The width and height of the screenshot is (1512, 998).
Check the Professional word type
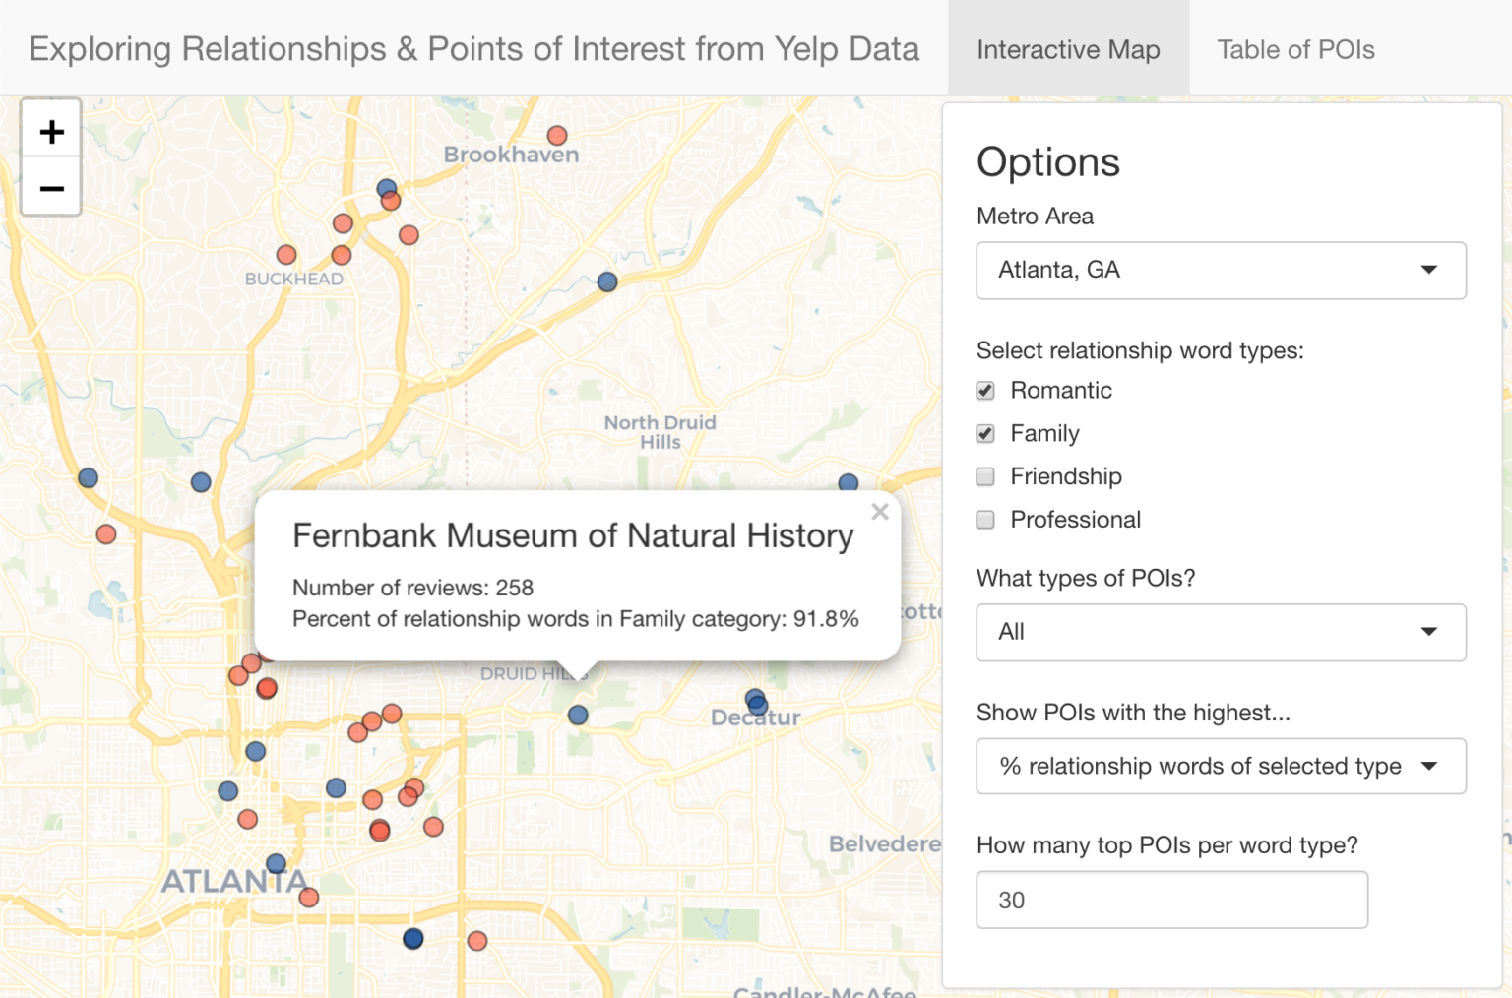point(984,520)
